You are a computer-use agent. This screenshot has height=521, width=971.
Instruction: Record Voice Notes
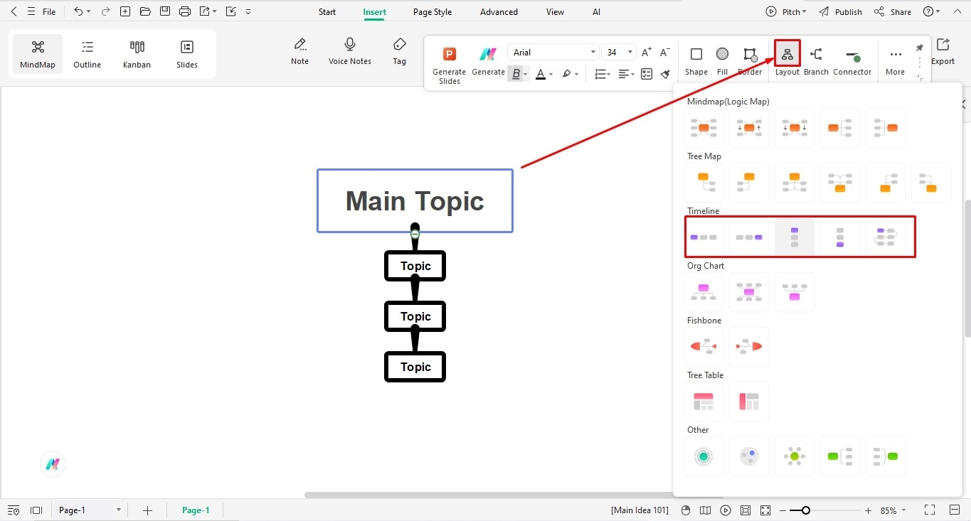coord(350,50)
